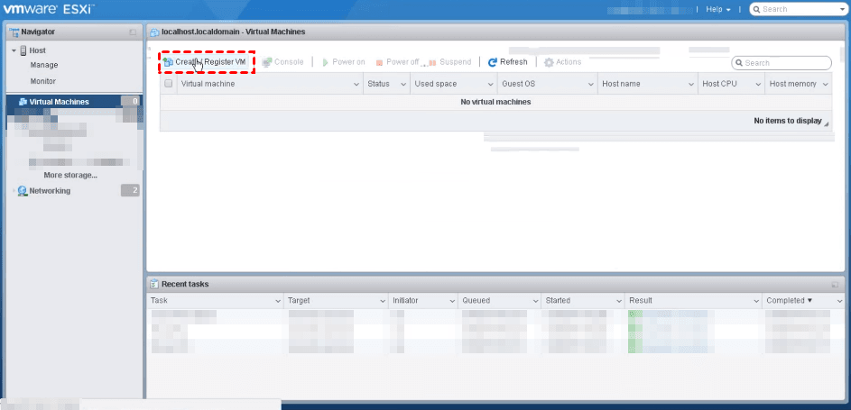Open the Started column dropdown arrow
Image resolution: width=851 pixels, height=410 pixels.
619,301
